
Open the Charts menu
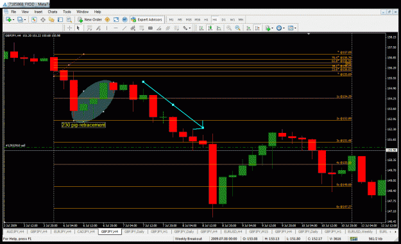[53, 12]
